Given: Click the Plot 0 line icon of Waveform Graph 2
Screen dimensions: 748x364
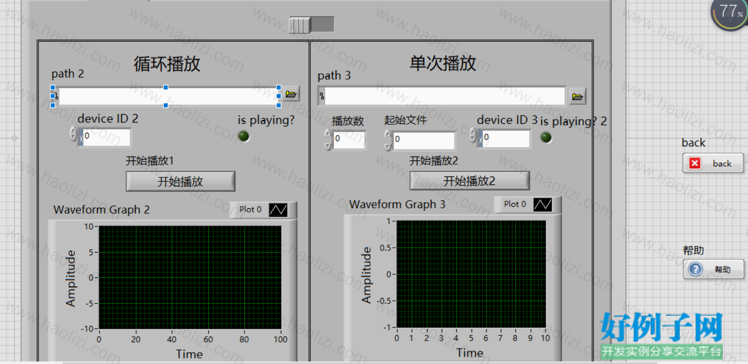Looking at the screenshot, I should click(278, 210).
